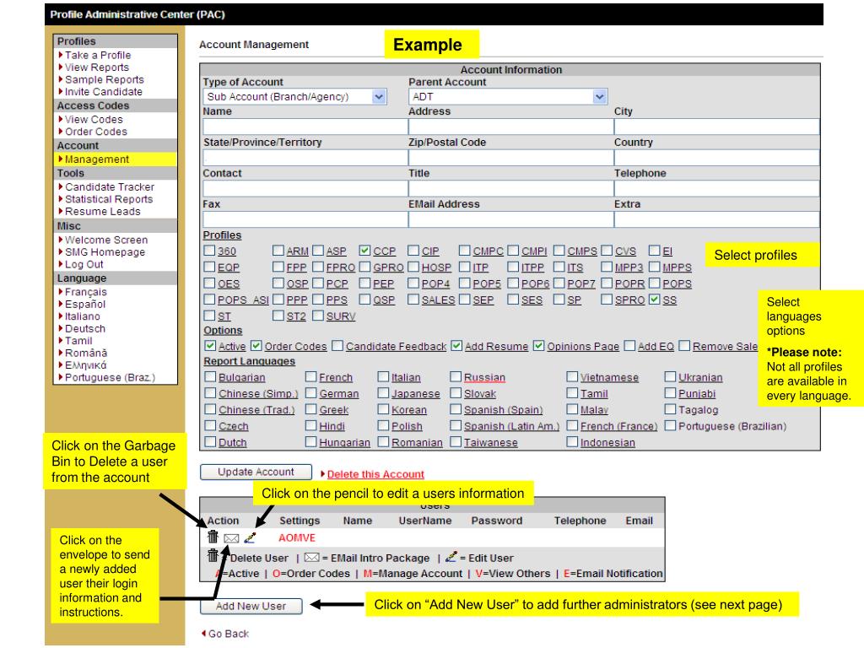The image size is (864, 648).
Task: Click the City input field
Action: pyautogui.click(x=716, y=127)
